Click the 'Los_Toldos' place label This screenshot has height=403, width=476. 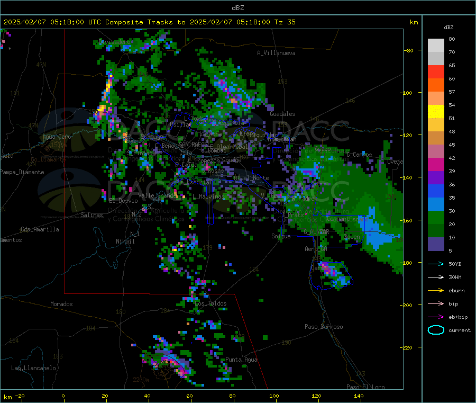210,303
